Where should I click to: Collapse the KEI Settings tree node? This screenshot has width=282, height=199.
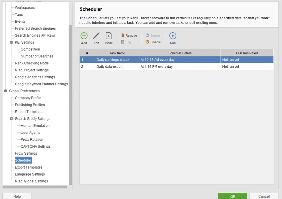(11, 42)
